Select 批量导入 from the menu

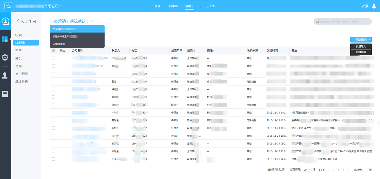tap(361, 46)
